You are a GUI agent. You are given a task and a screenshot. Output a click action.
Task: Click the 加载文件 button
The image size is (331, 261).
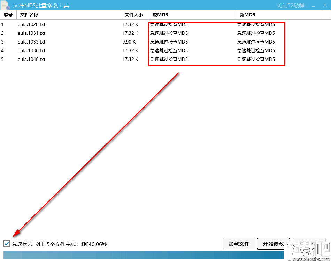[x=239, y=244]
